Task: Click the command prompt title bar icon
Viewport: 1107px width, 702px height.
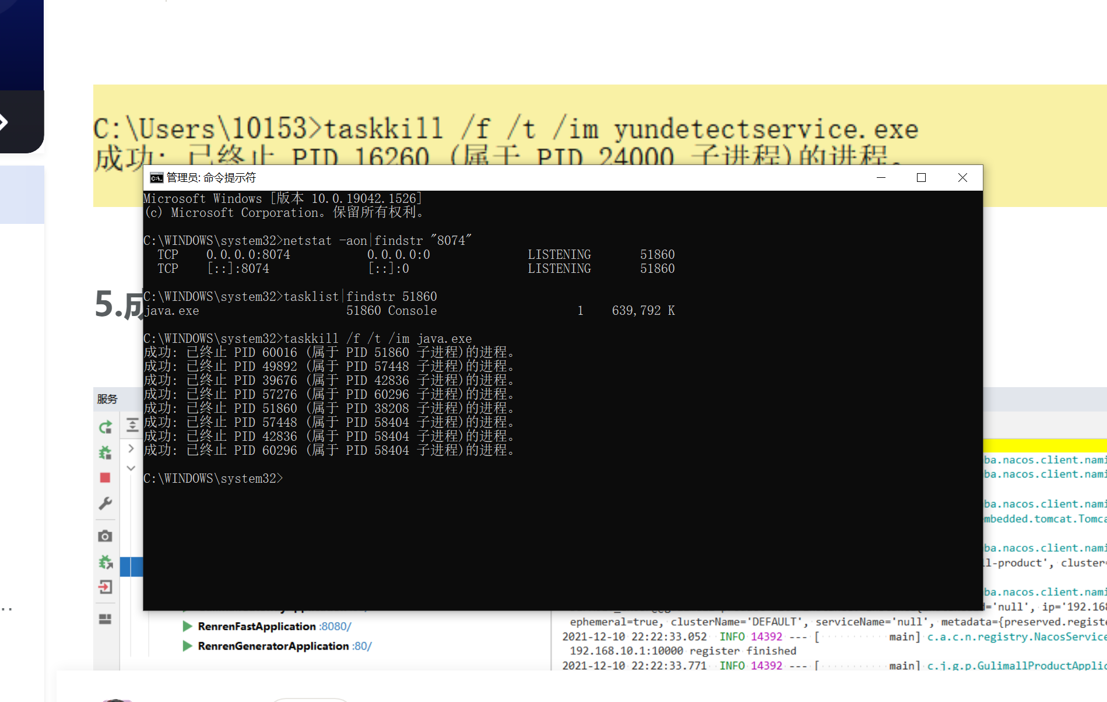Action: (156, 178)
